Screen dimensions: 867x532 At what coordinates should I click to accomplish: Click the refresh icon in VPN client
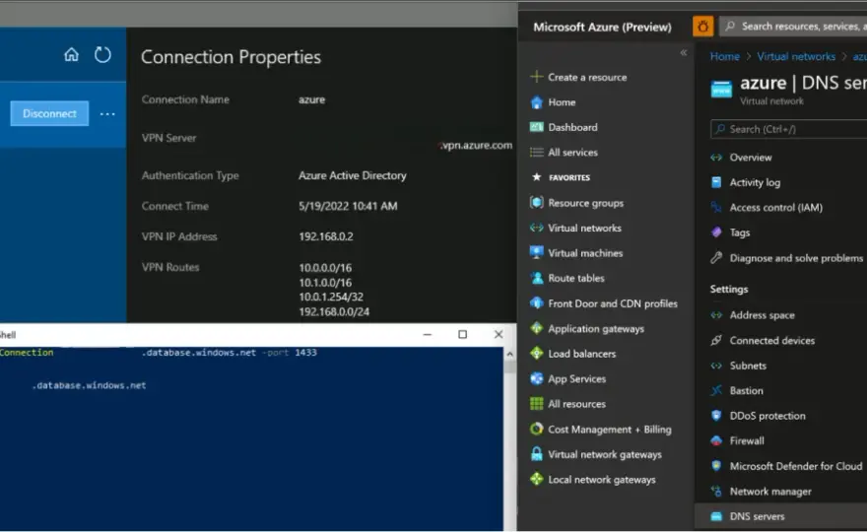coord(102,55)
